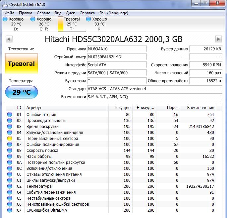Click the serial number field ML0230FA162LMD

pos(117,57)
